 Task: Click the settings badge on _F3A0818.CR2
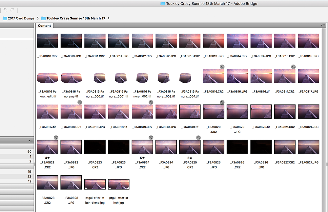coord(80,102)
